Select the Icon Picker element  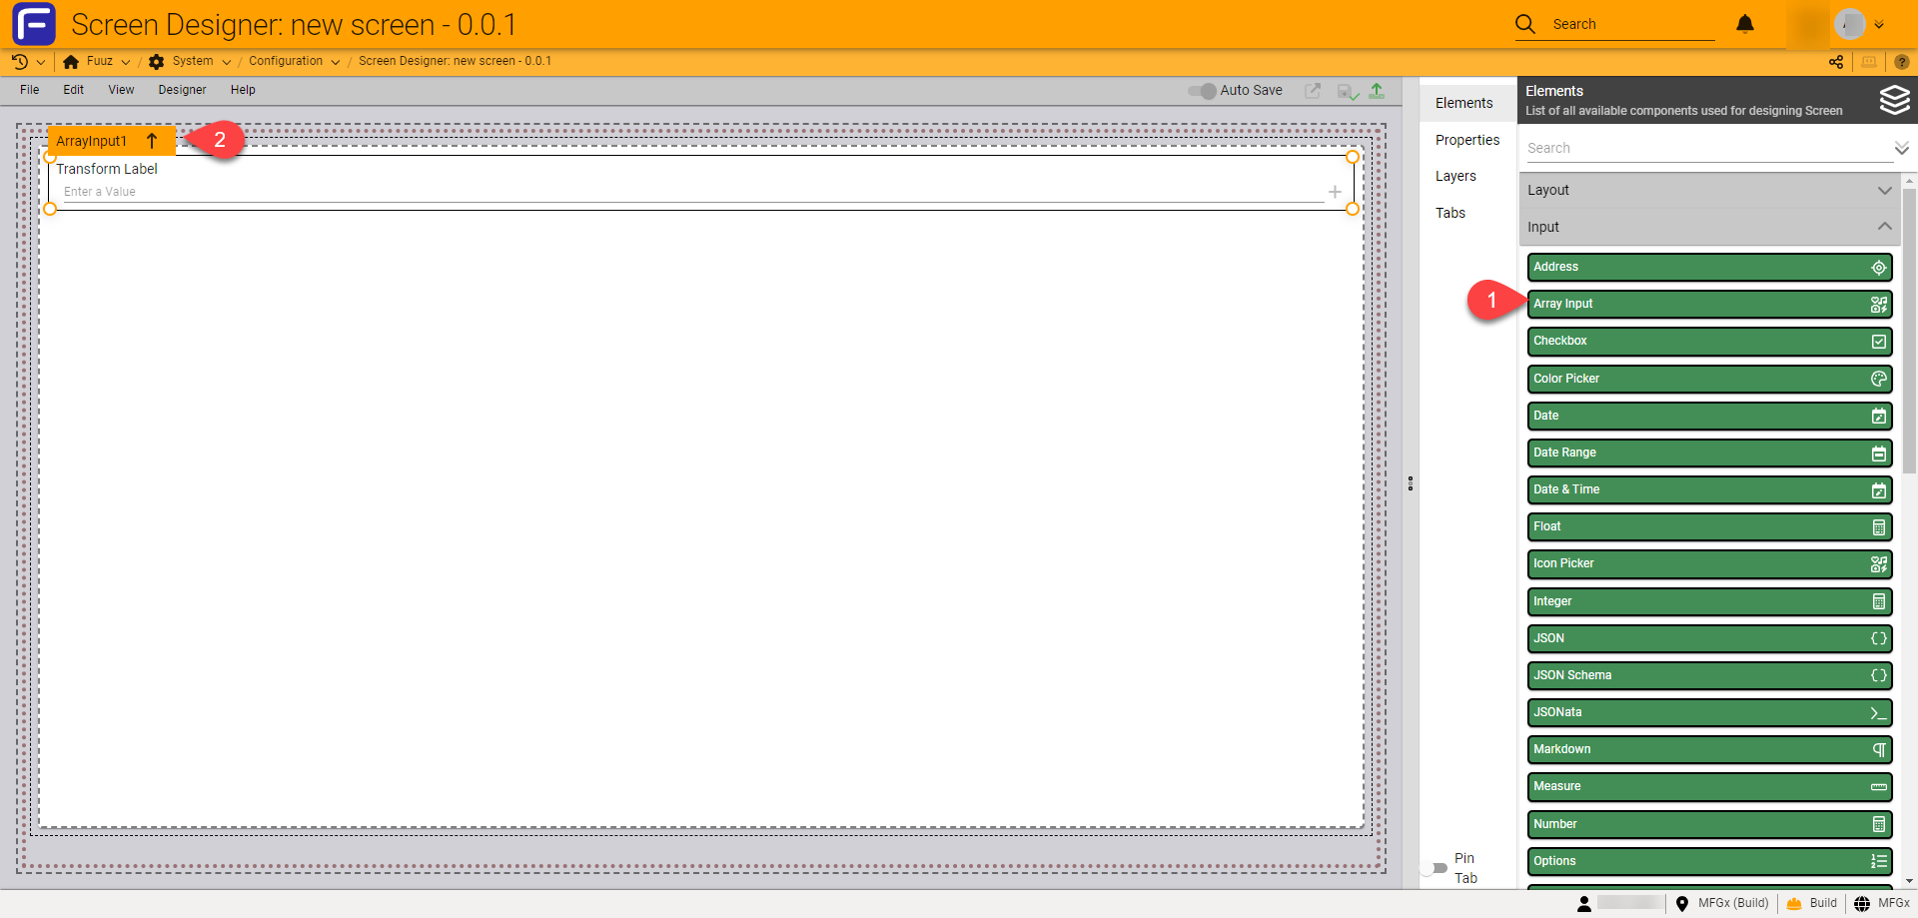1709,564
